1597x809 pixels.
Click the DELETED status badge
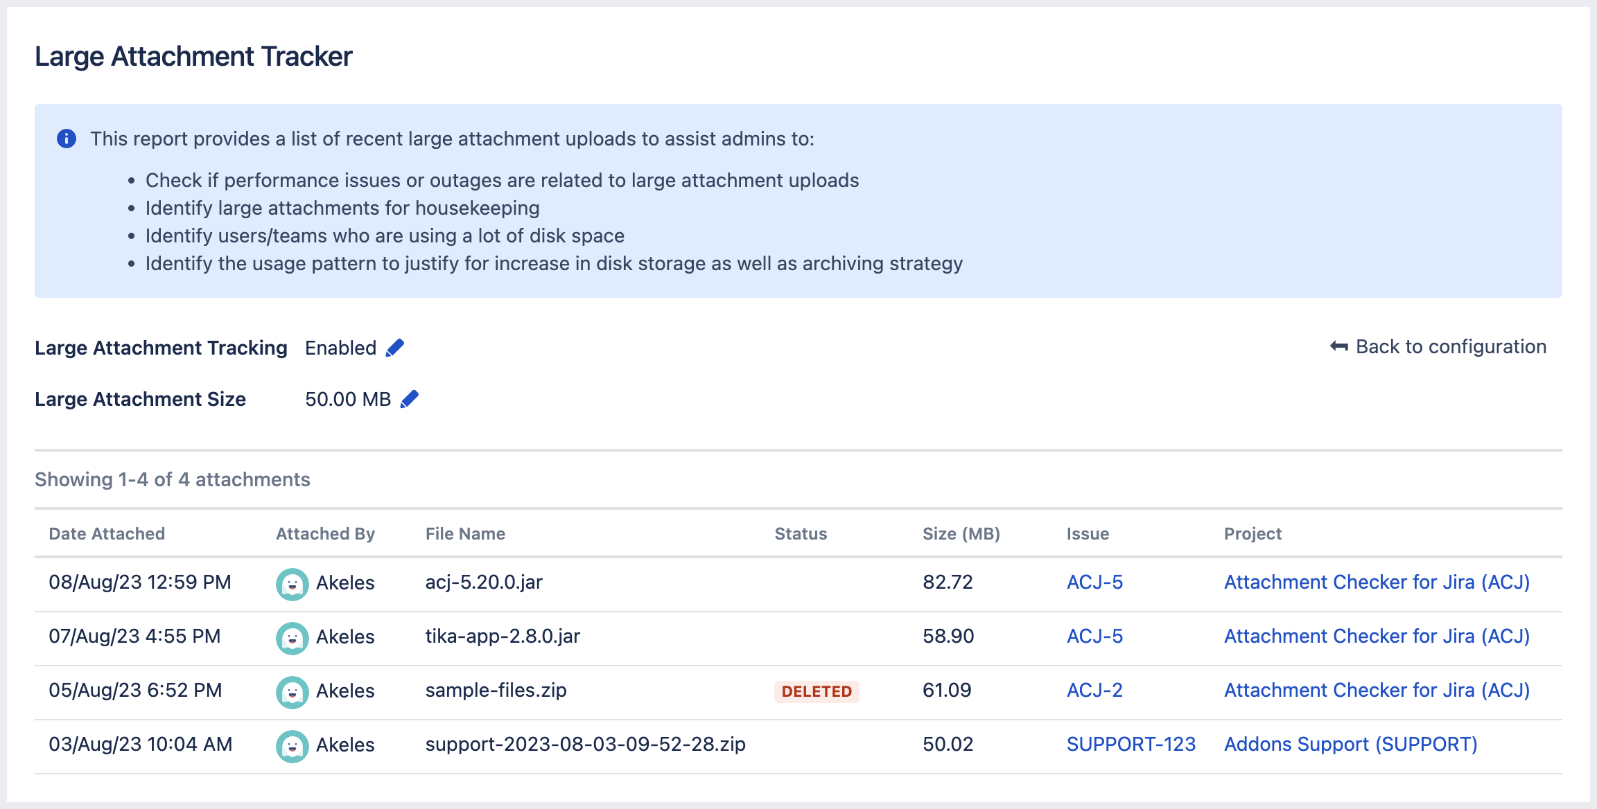[817, 691]
